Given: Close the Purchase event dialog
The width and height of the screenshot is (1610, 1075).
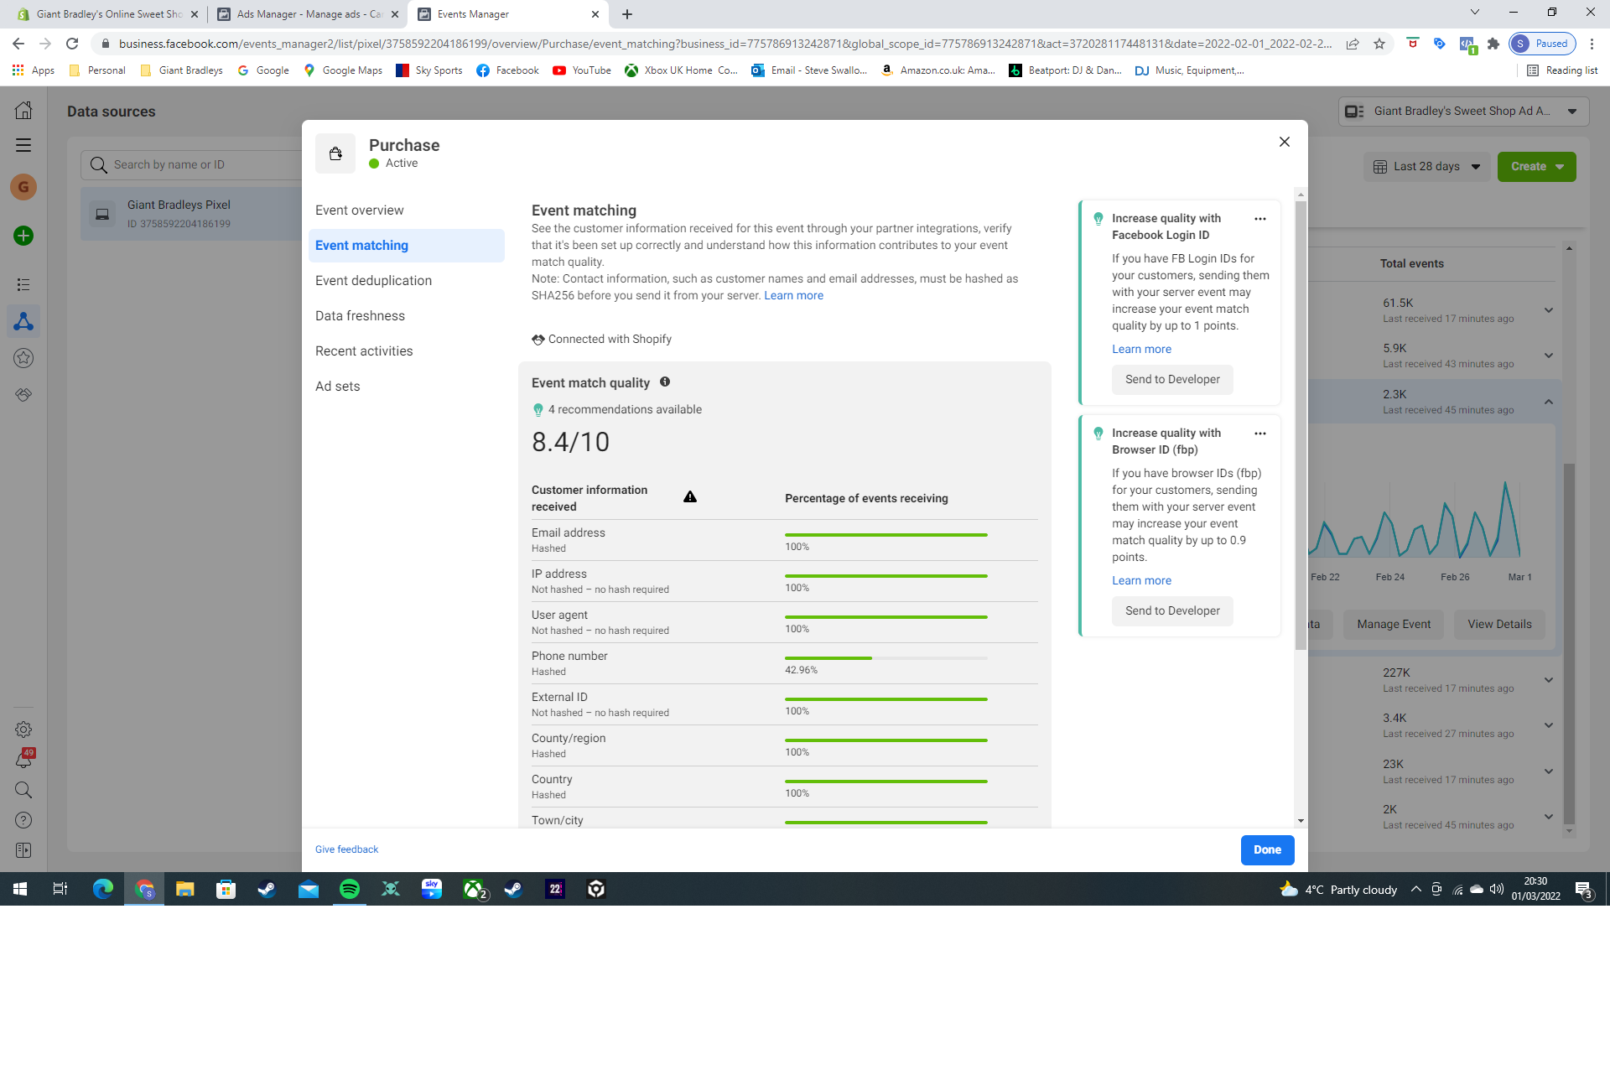Looking at the screenshot, I should [x=1284, y=142].
